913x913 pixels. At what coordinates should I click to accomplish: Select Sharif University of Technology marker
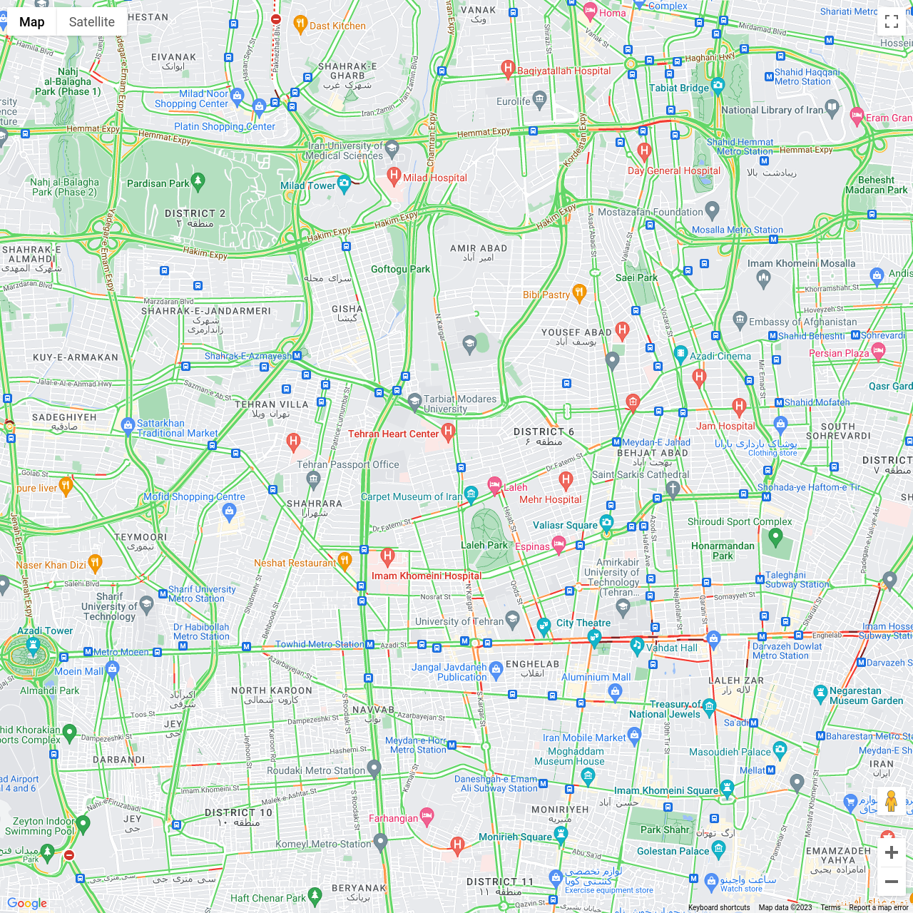coord(146,605)
